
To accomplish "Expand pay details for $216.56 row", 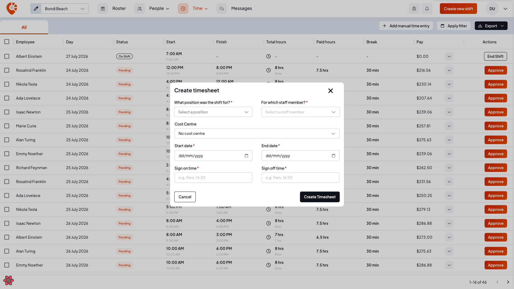I will click(449, 70).
